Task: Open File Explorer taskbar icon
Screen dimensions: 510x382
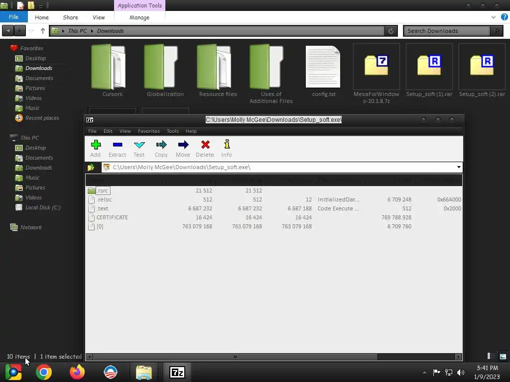Action: [144, 372]
